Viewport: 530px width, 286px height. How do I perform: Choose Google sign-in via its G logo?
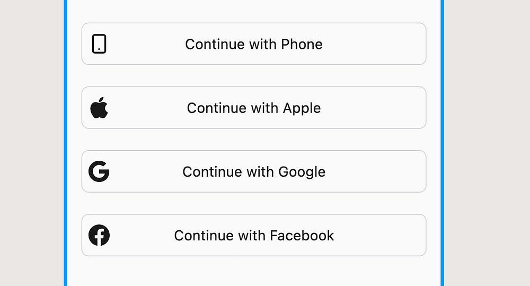click(x=99, y=171)
